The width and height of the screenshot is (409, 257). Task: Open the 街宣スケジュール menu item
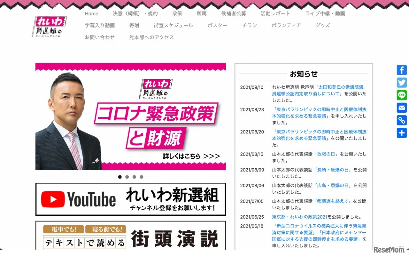coord(173,25)
